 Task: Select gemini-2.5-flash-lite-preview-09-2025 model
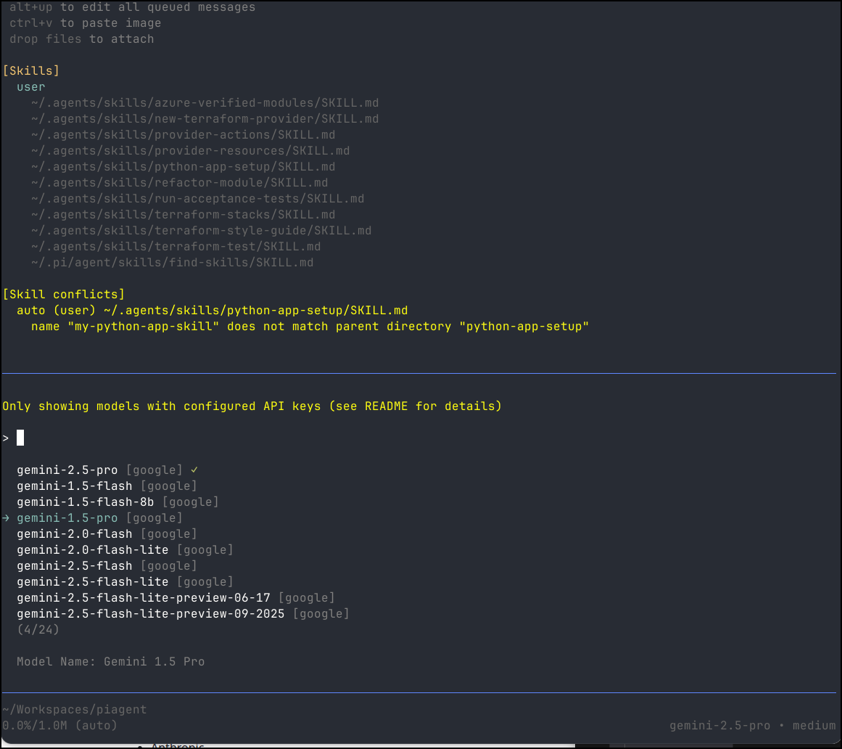pos(150,614)
